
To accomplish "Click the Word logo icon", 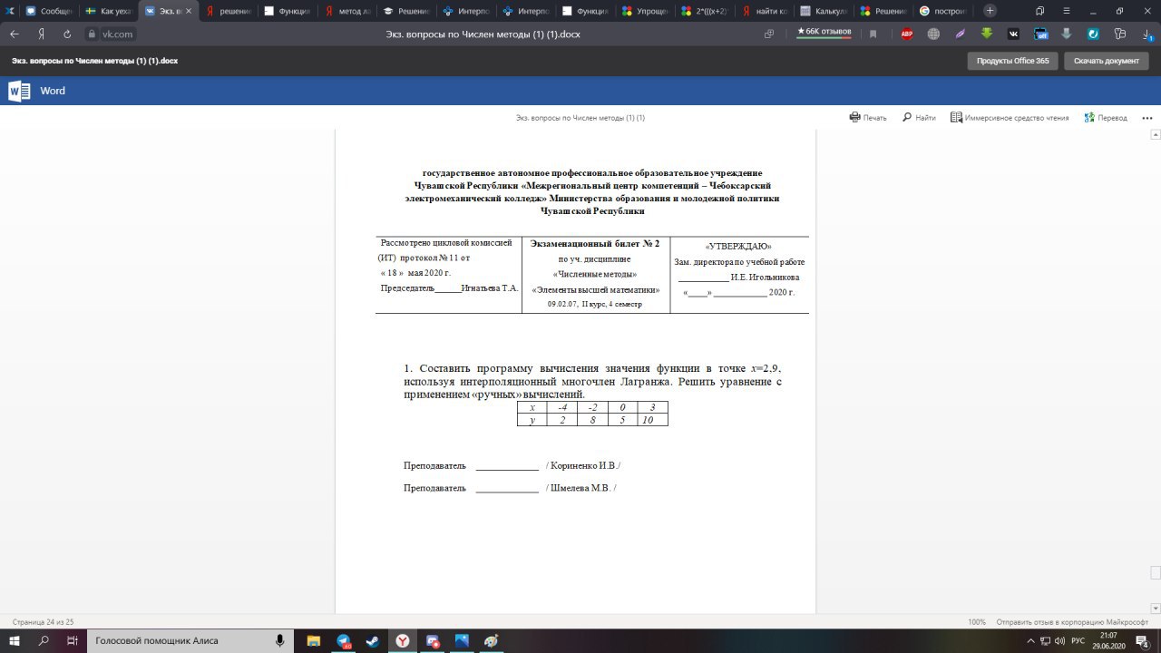I will [x=19, y=91].
